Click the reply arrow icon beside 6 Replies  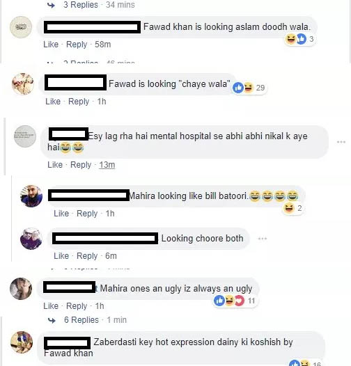pos(52,320)
